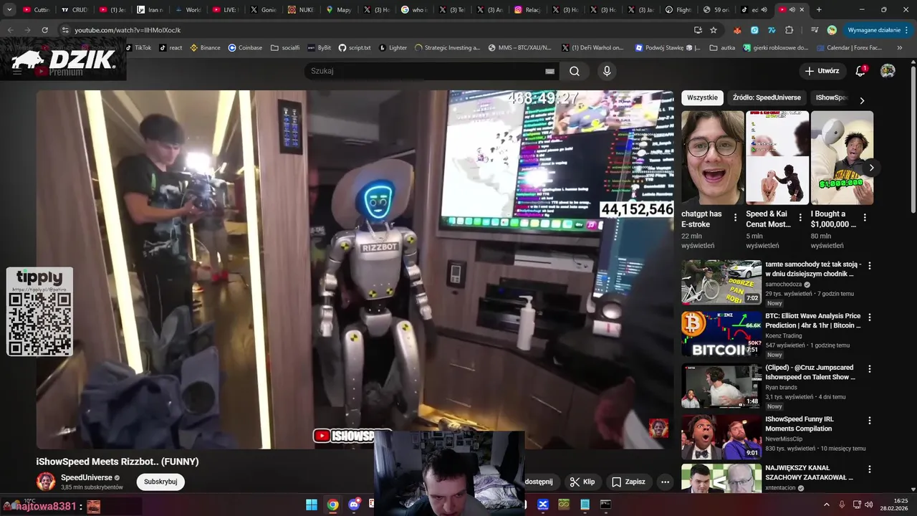Open the chatgpt has E-stroke short thumbnail
Viewport: 917px width, 516px height.
point(713,158)
